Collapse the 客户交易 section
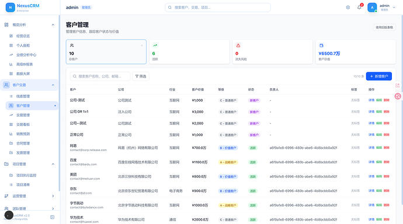403x224 pixels. [53, 85]
